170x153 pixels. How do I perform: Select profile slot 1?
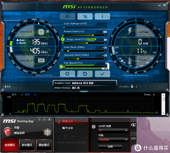[136, 86]
